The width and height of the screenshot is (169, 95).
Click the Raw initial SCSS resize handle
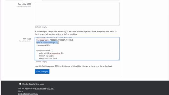(x=119, y=25)
